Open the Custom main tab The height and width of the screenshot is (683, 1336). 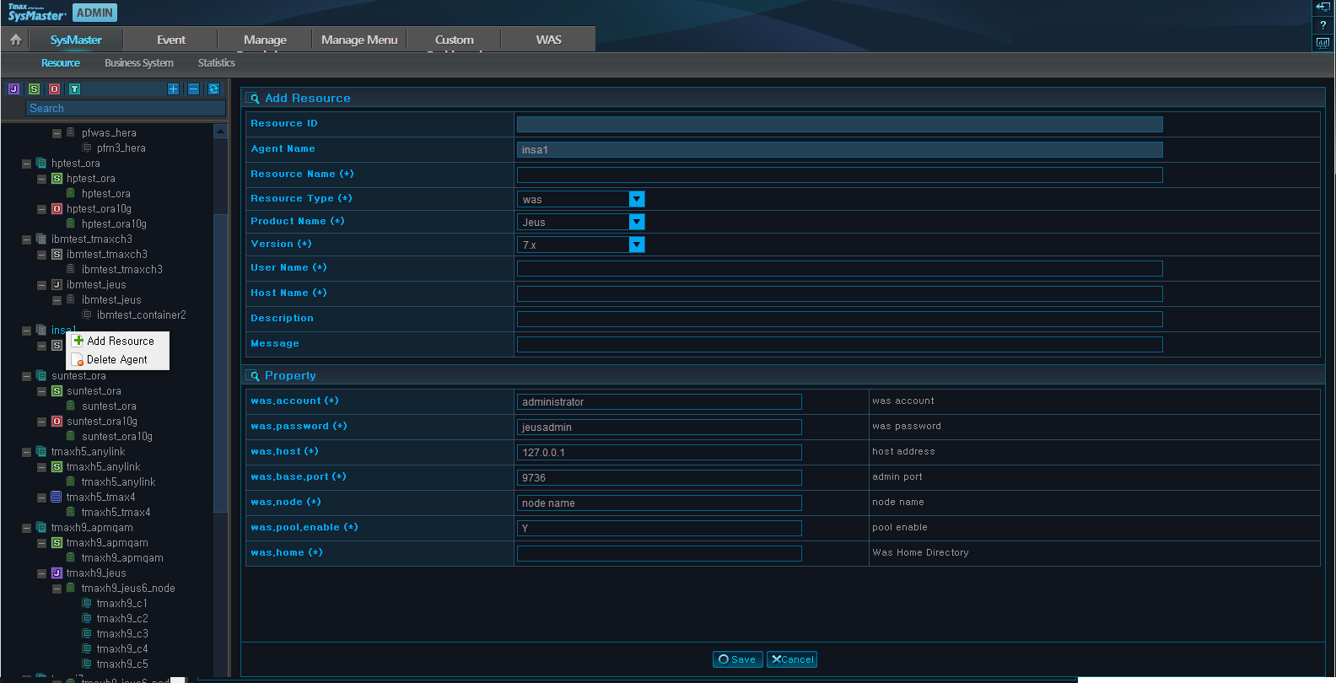pos(454,40)
